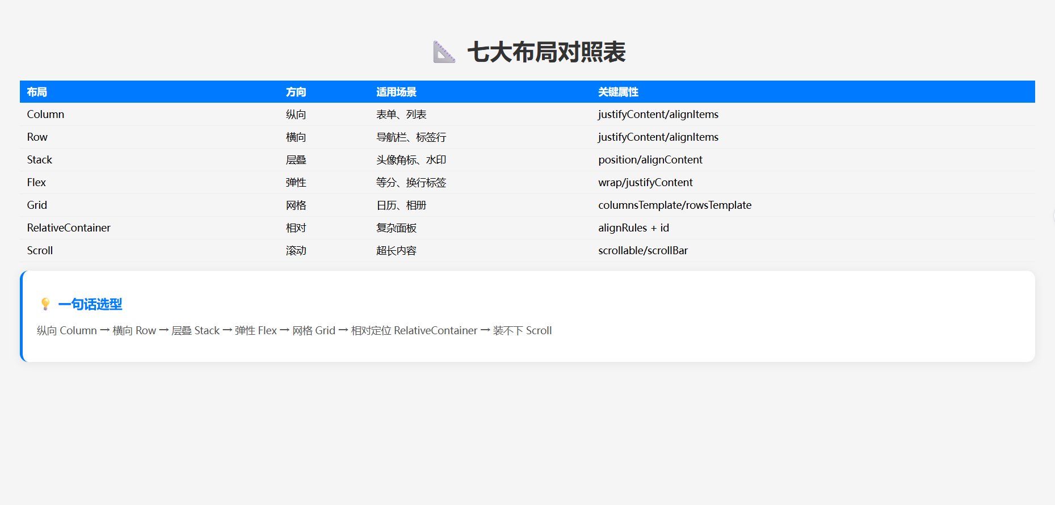Click the lightbulb icon next to 一句话选型
This screenshot has height=505, width=1055.
(45, 304)
